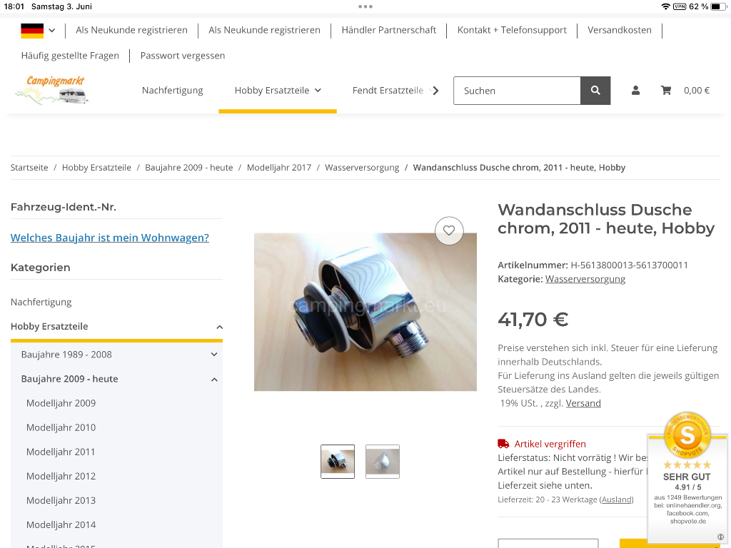Open the user account icon

[635, 91]
